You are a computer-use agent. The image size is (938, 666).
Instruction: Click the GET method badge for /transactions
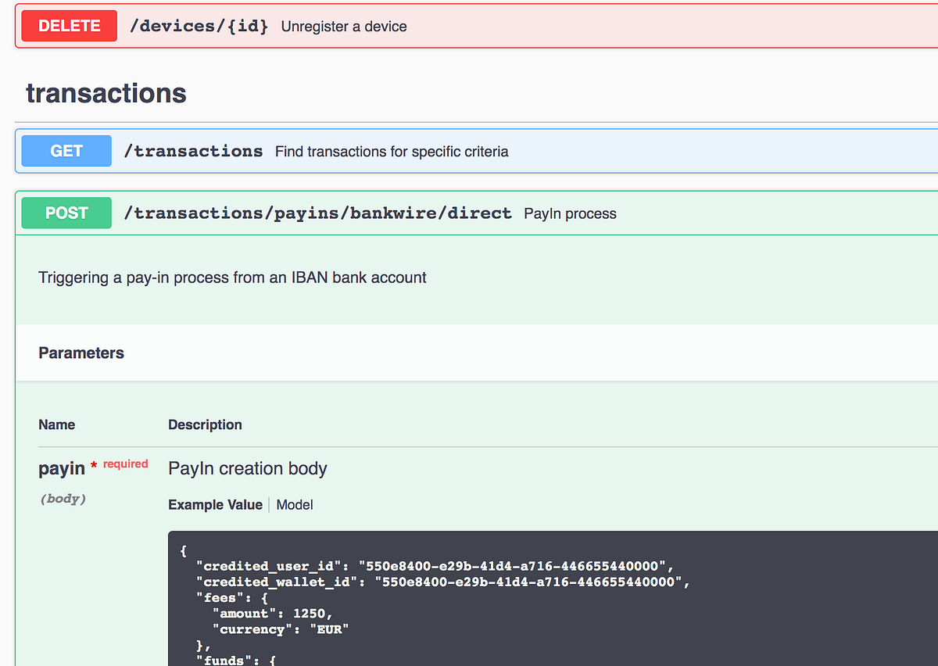tap(66, 150)
